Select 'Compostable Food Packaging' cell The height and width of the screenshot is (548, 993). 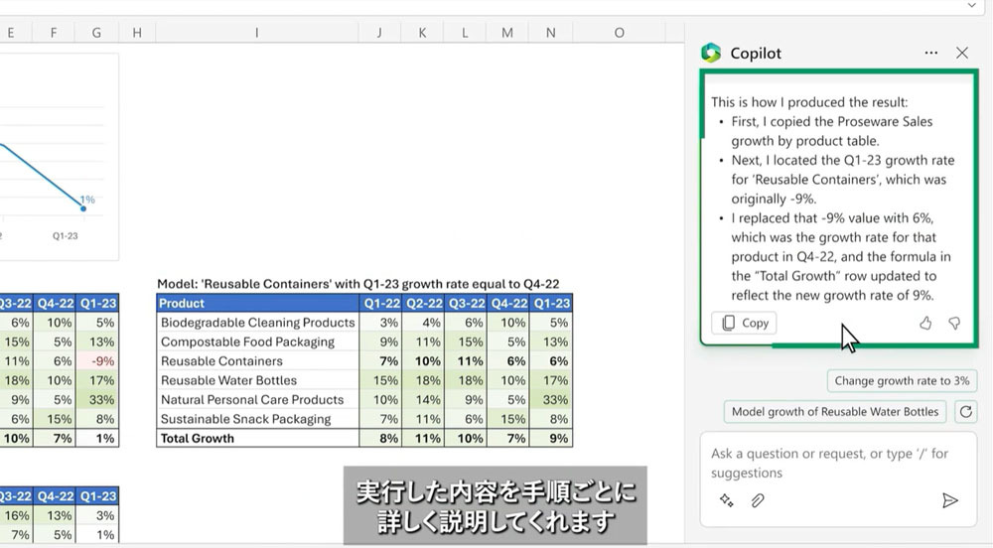(257, 342)
